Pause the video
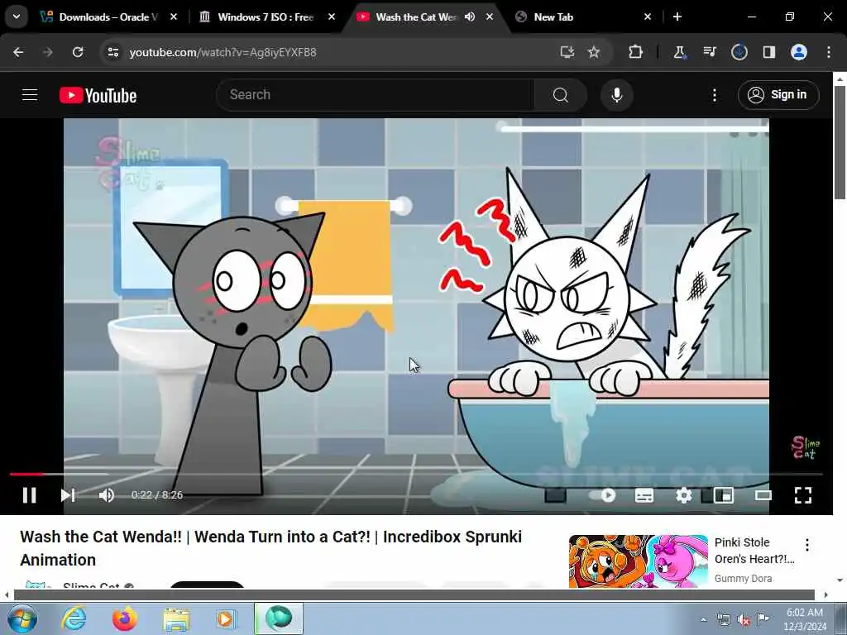The height and width of the screenshot is (635, 847). pos(30,495)
